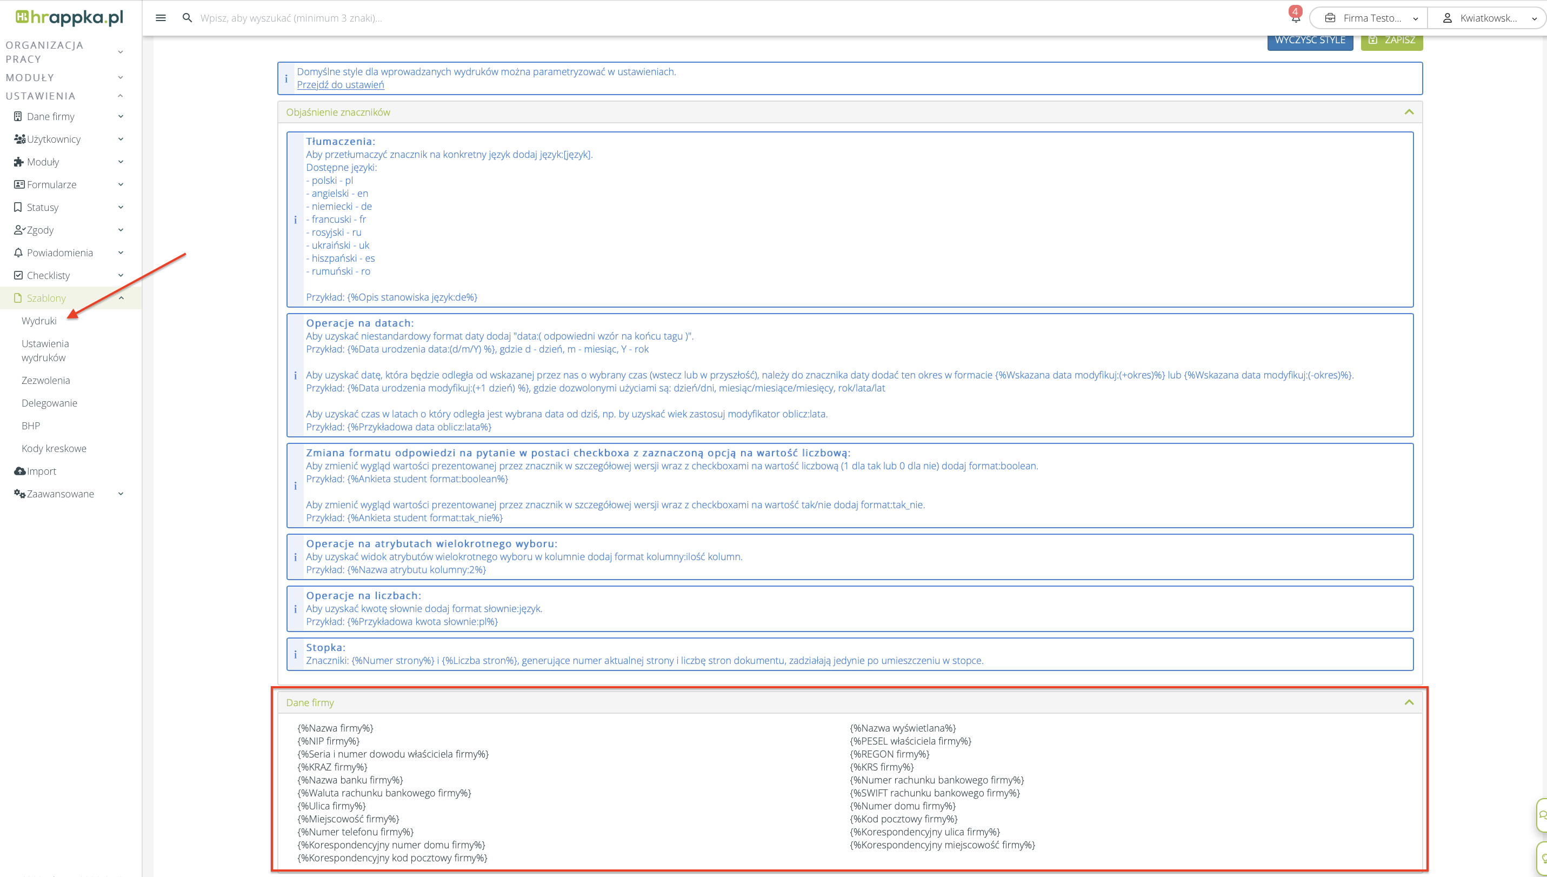The width and height of the screenshot is (1547, 877).
Task: Select Wydruki in the sidebar
Action: click(39, 321)
